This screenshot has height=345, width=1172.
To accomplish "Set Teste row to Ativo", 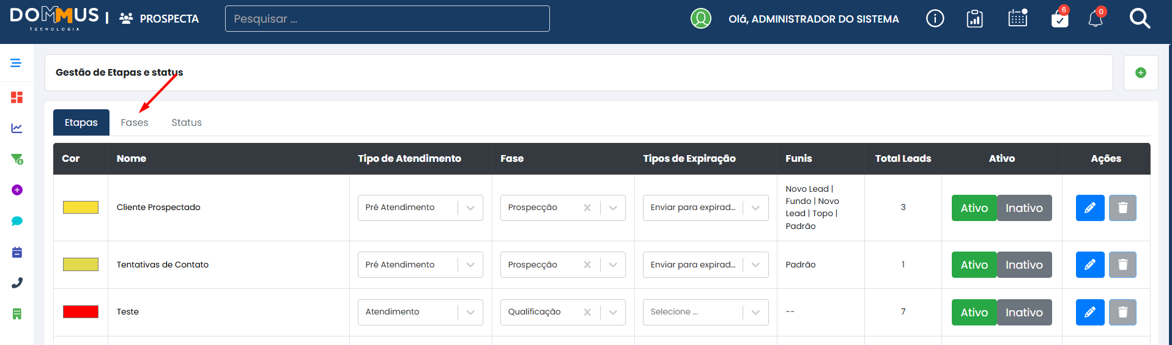I will 974,312.
